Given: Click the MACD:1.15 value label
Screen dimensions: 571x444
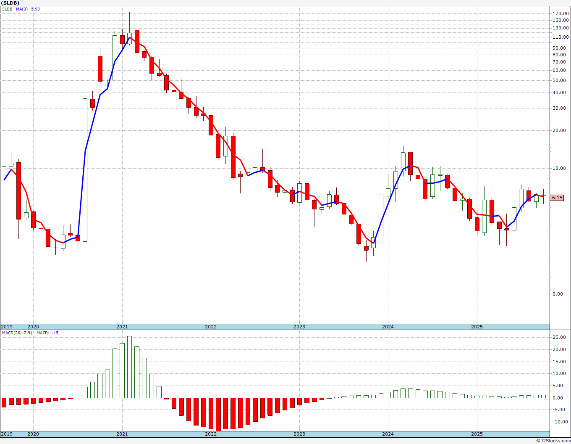Looking at the screenshot, I should click(47, 333).
